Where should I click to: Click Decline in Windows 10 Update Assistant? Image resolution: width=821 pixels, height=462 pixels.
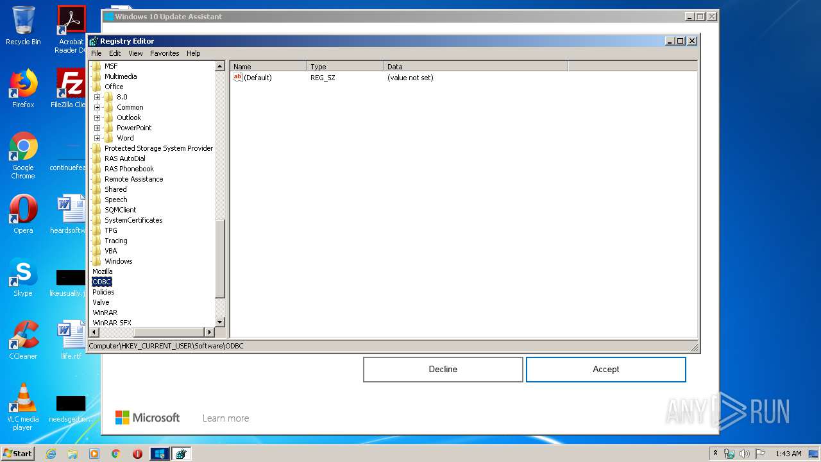click(x=443, y=370)
